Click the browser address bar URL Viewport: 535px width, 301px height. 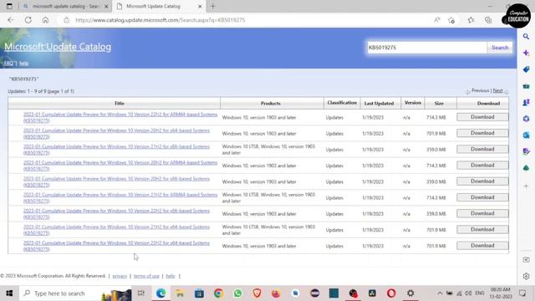click(x=160, y=20)
